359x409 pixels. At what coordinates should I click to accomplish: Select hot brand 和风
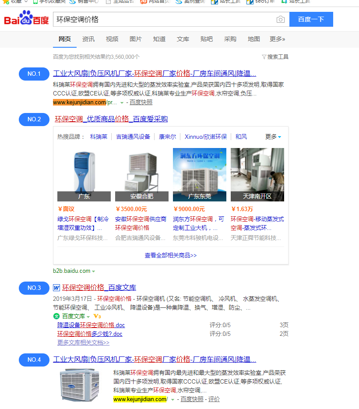241,137
